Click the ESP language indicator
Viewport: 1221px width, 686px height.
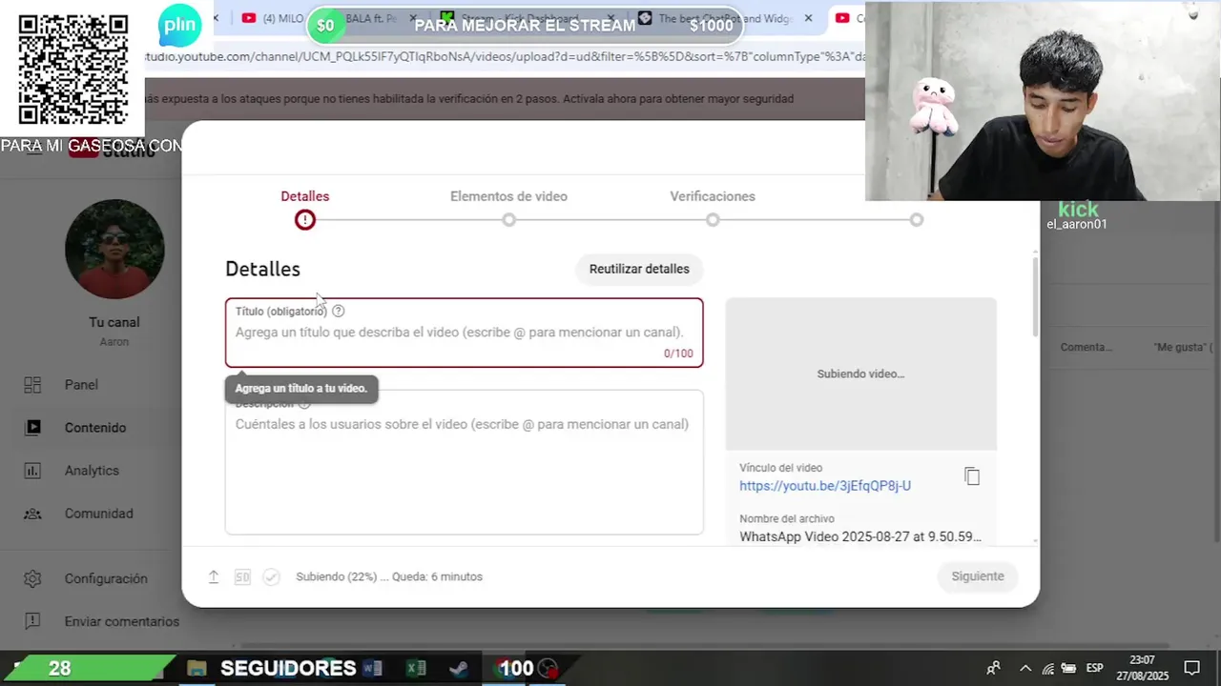pos(1095,668)
